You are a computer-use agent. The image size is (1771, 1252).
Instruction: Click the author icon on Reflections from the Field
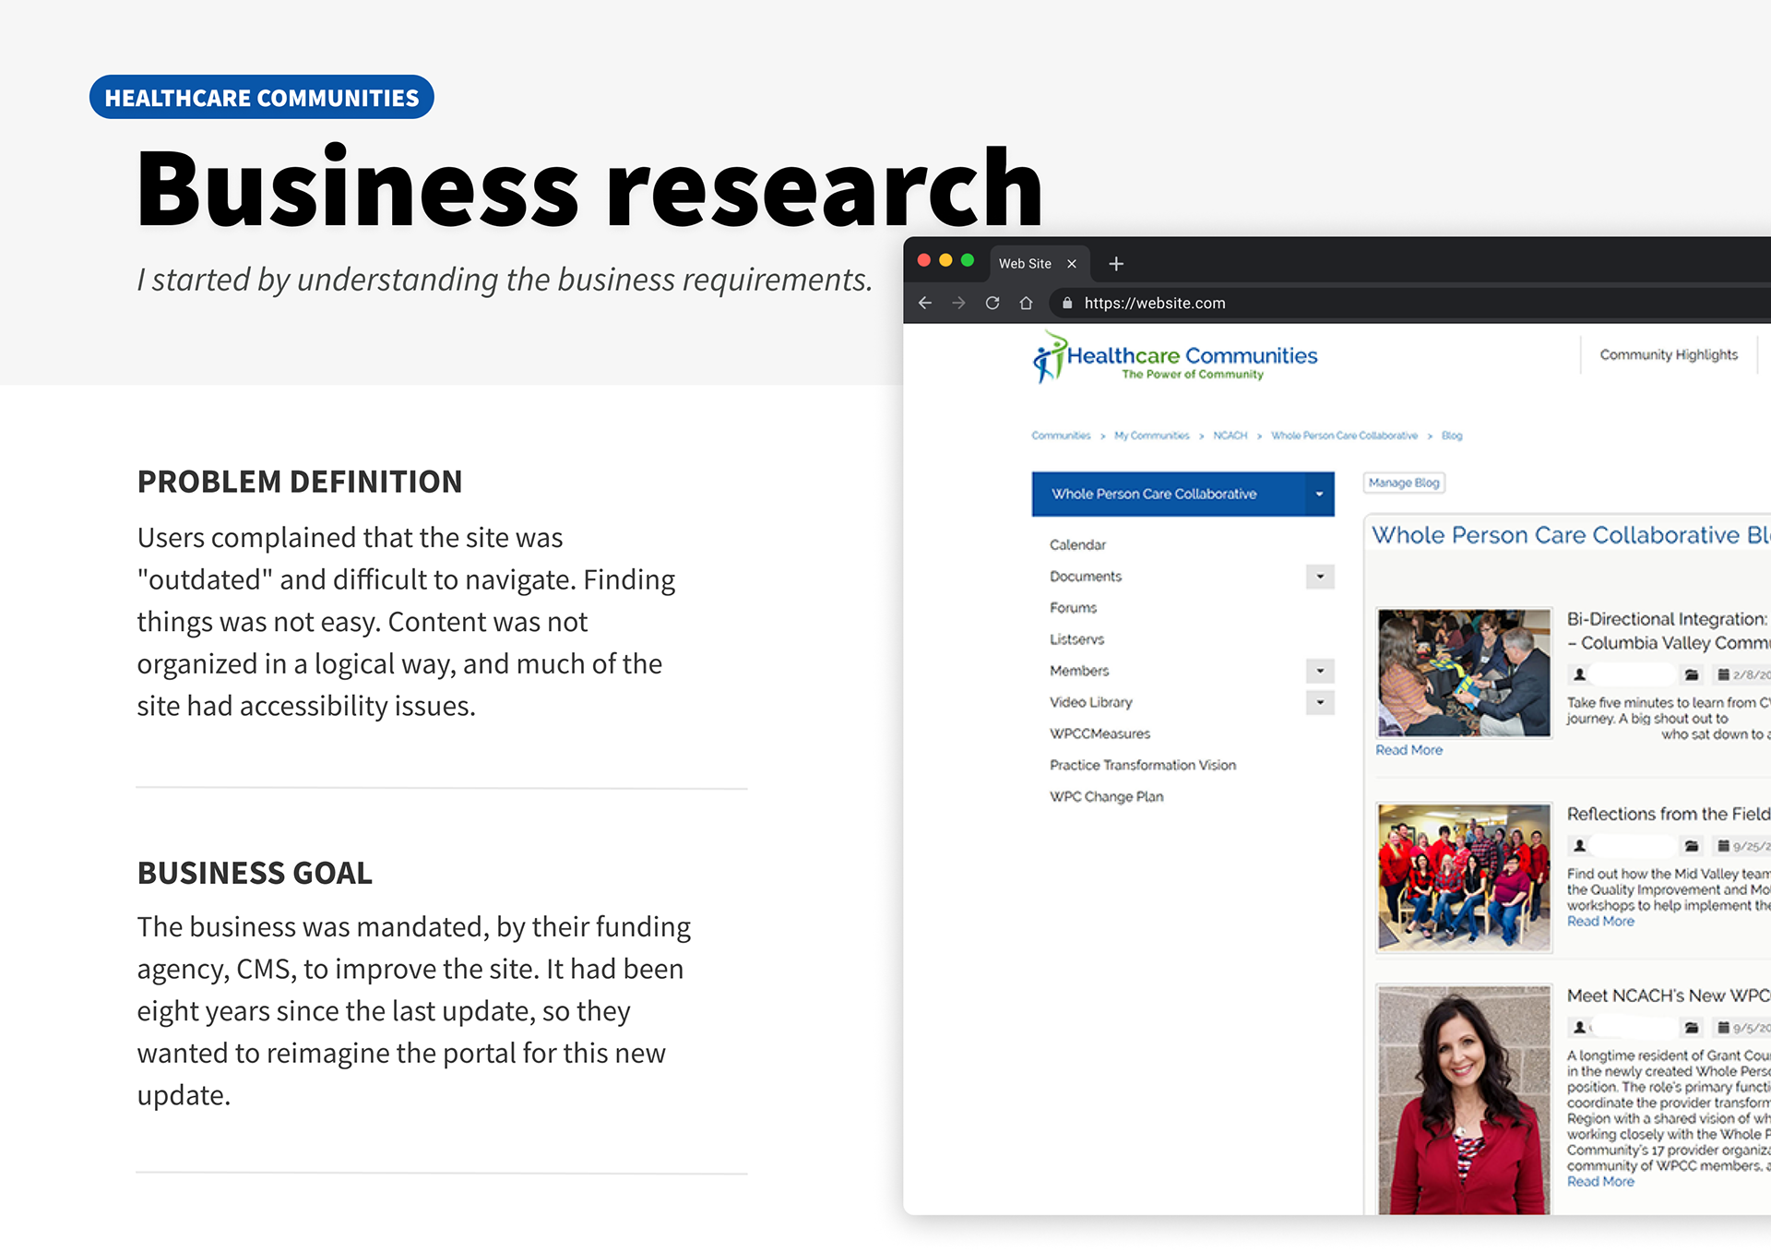pos(1579,845)
